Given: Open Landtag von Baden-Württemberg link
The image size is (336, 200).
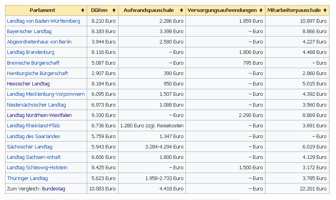Looking at the screenshot, I should pos(44,21).
